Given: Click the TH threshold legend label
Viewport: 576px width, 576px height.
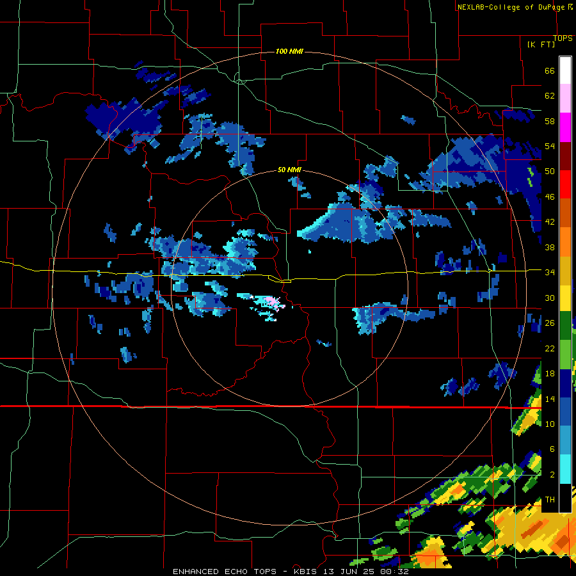Looking at the screenshot, I should point(550,500).
